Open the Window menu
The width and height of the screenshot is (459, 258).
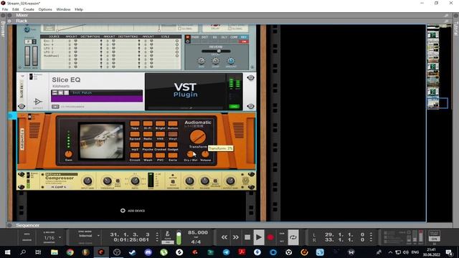(63, 9)
